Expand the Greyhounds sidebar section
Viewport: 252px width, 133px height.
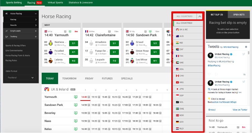(x=36, y=31)
